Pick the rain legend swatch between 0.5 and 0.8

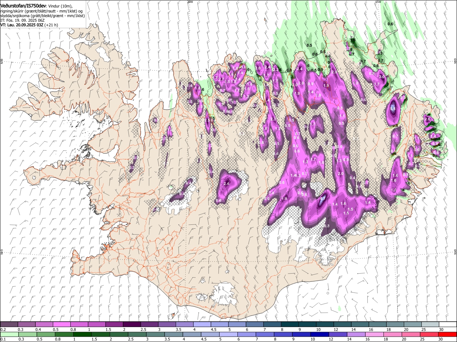[x=46, y=334]
